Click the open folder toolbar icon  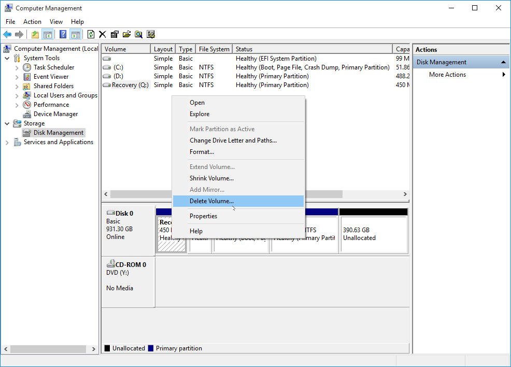126,34
